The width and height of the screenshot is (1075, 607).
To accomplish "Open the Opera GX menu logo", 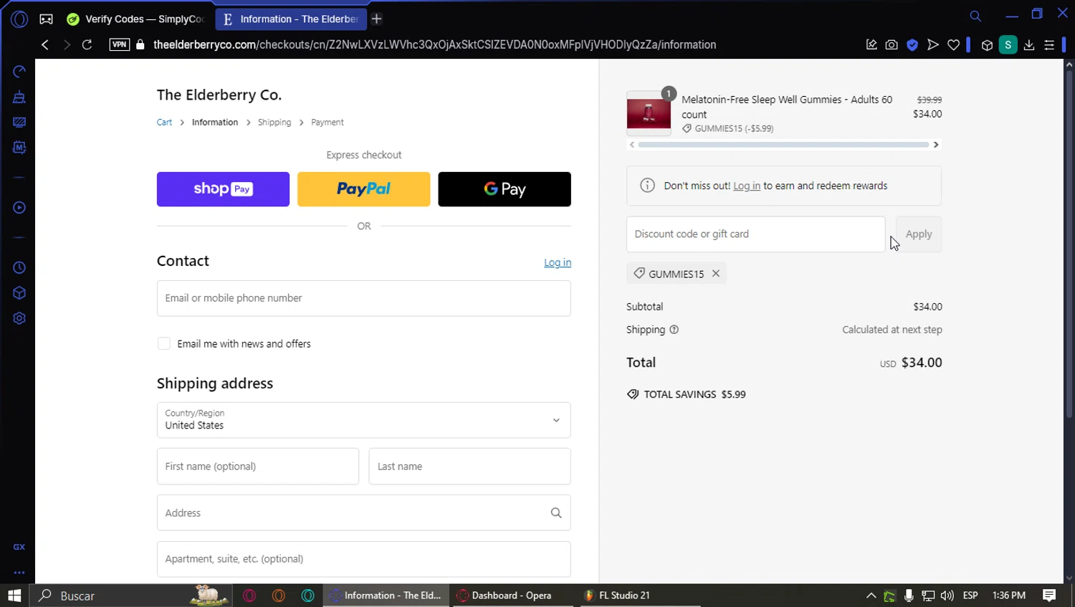I will tap(19, 19).
